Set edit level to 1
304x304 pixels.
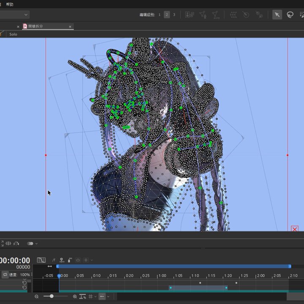(159, 15)
